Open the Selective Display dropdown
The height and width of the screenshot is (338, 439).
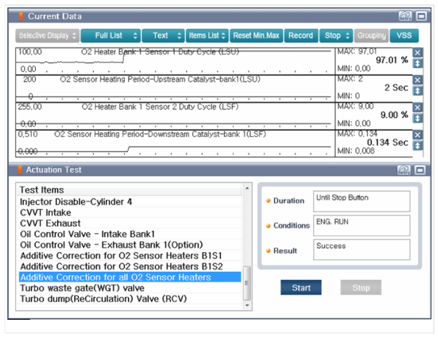click(47, 36)
